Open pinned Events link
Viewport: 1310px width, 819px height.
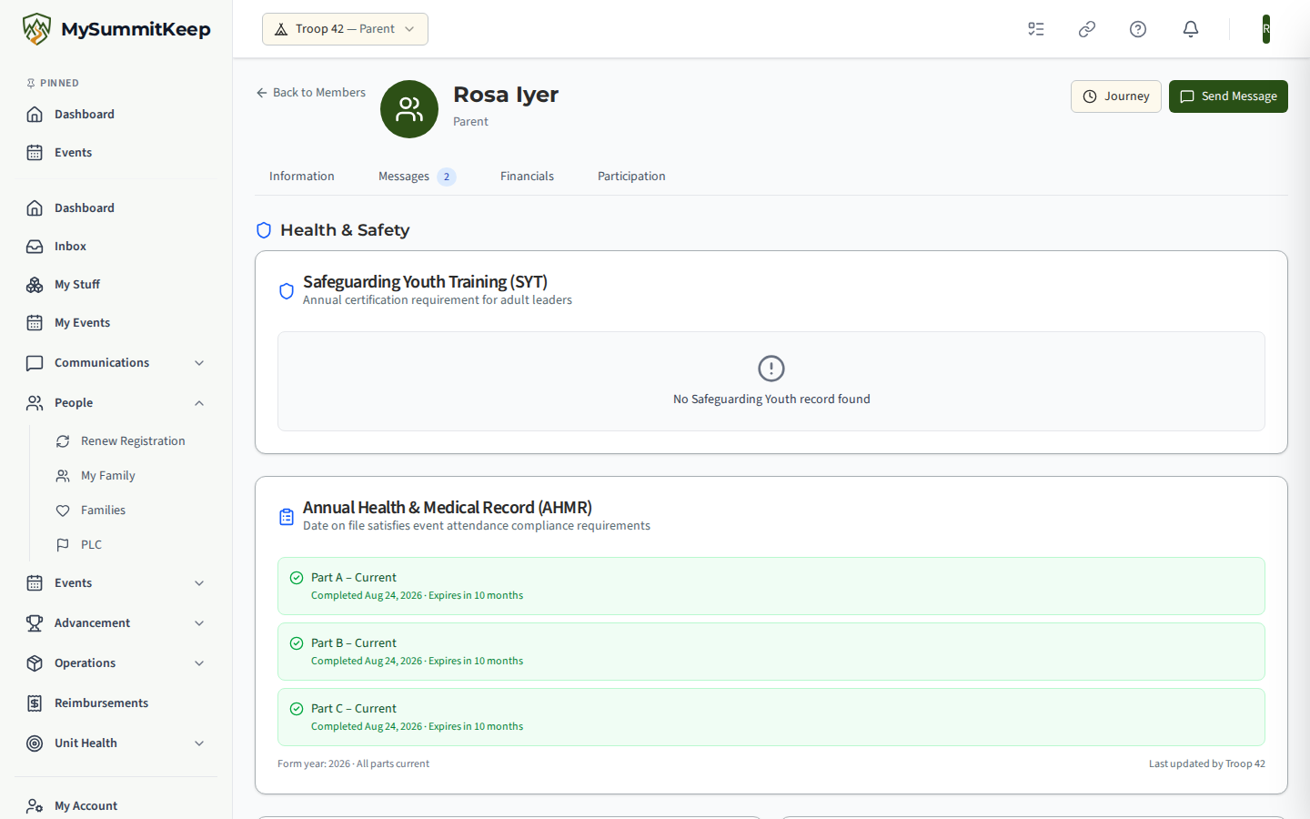click(116, 152)
